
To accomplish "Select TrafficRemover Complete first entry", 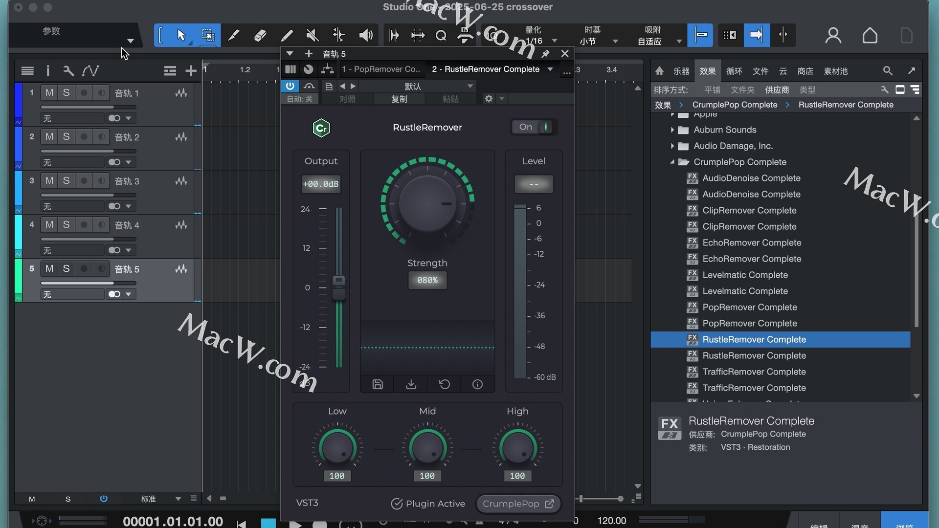I will point(754,372).
